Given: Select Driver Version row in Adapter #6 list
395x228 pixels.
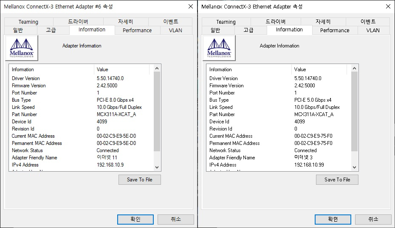Looking at the screenshot, I should click(x=82, y=78).
